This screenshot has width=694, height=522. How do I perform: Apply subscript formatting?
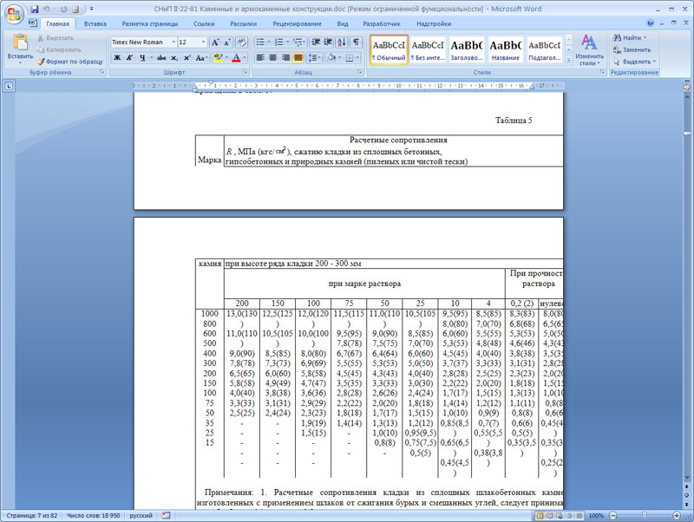[x=174, y=57]
